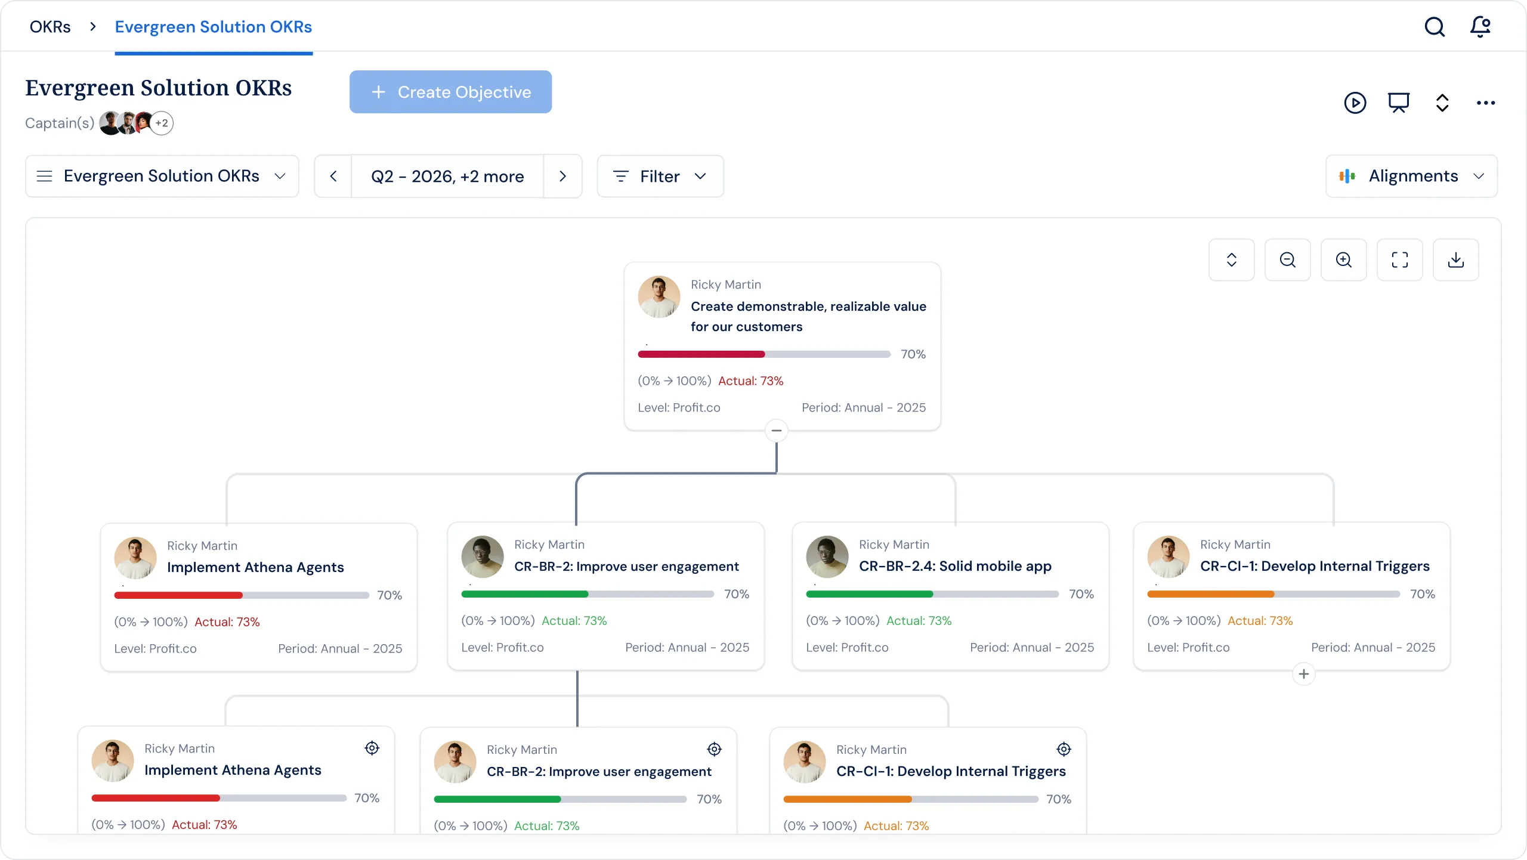Expand children under middle-row CR-CI-1 card
This screenshot has height=860, width=1527.
click(x=1304, y=674)
